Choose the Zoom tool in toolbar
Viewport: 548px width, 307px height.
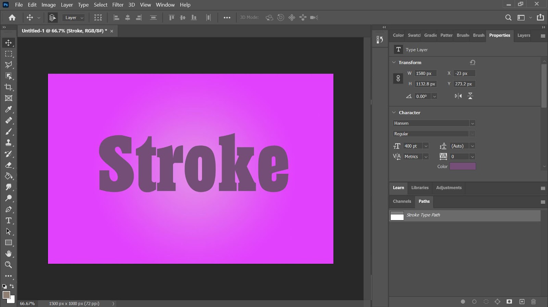[9, 265]
